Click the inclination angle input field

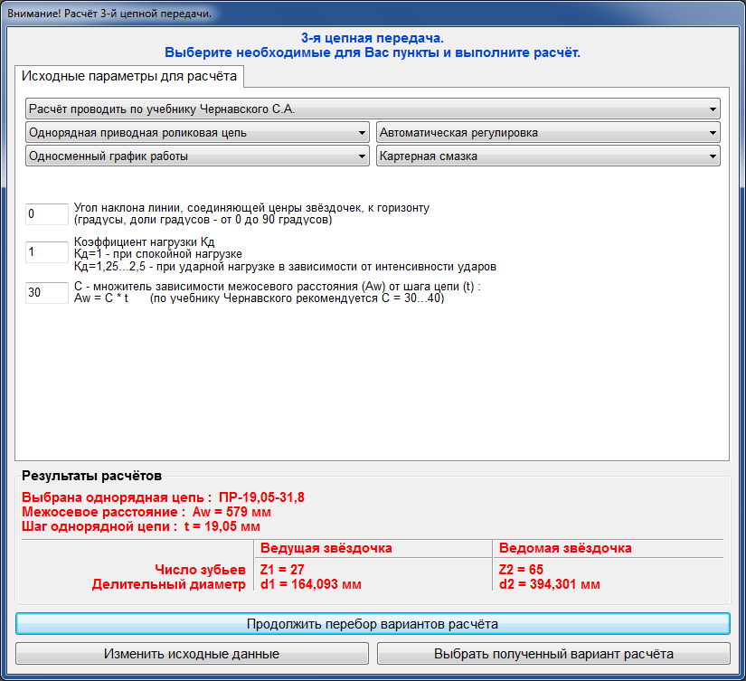47,214
